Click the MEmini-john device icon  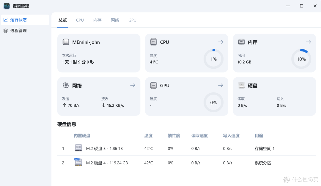(x=66, y=42)
